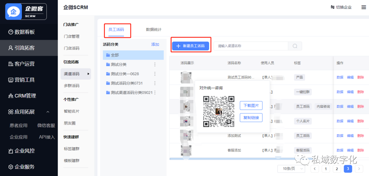Click 下载图片 in the QR popup
Viewport: 369px width, 176px height.
pos(251,106)
